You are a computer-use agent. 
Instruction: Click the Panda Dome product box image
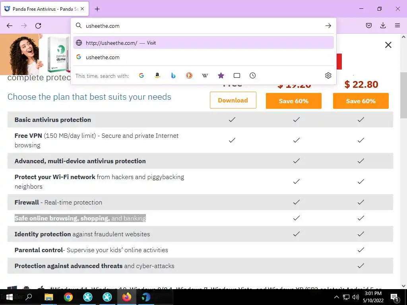(x=59, y=54)
